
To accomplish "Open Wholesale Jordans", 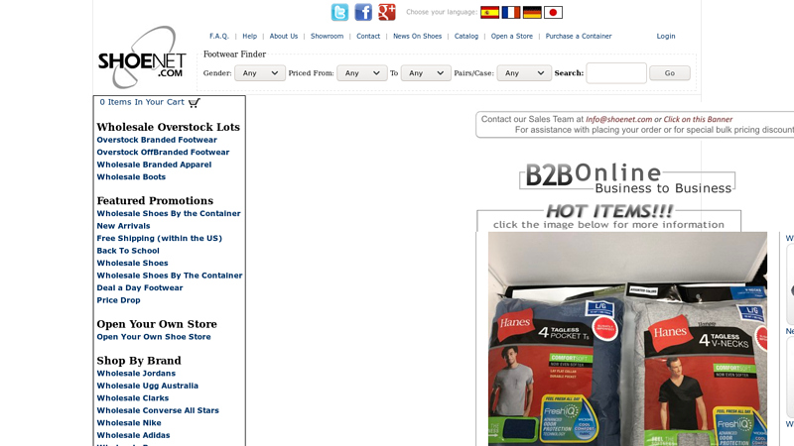I will [x=136, y=374].
